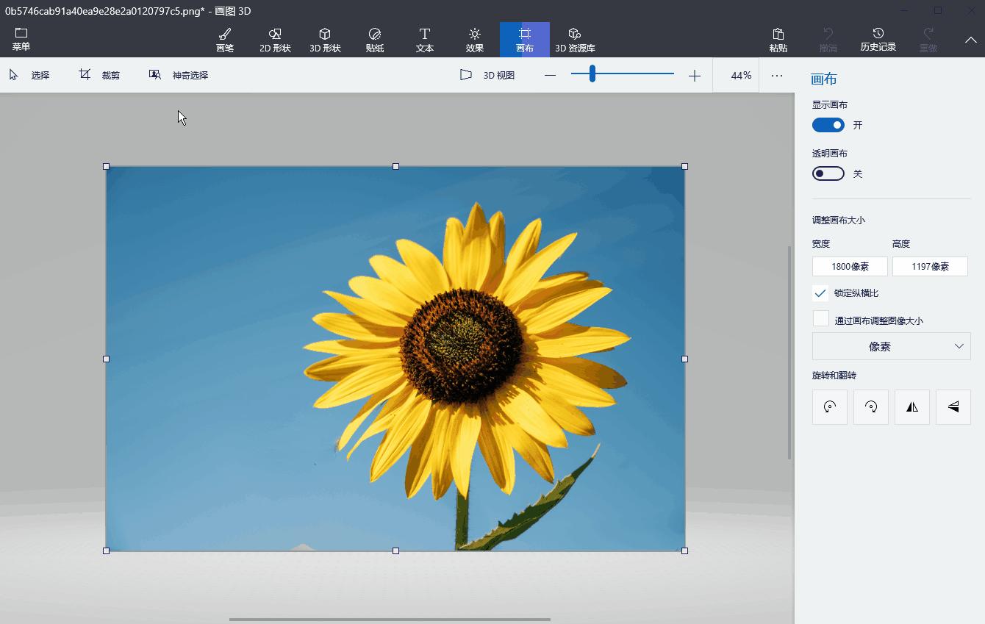985x624 pixels.
Task: Choose the 裁剪 crop tool
Action: (x=99, y=75)
